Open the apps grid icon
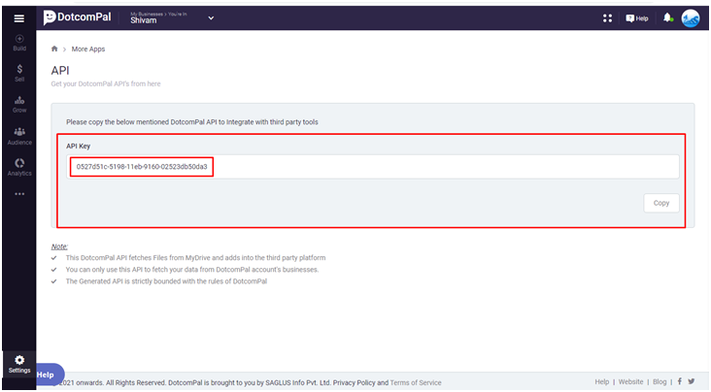711x392 pixels. [608, 18]
